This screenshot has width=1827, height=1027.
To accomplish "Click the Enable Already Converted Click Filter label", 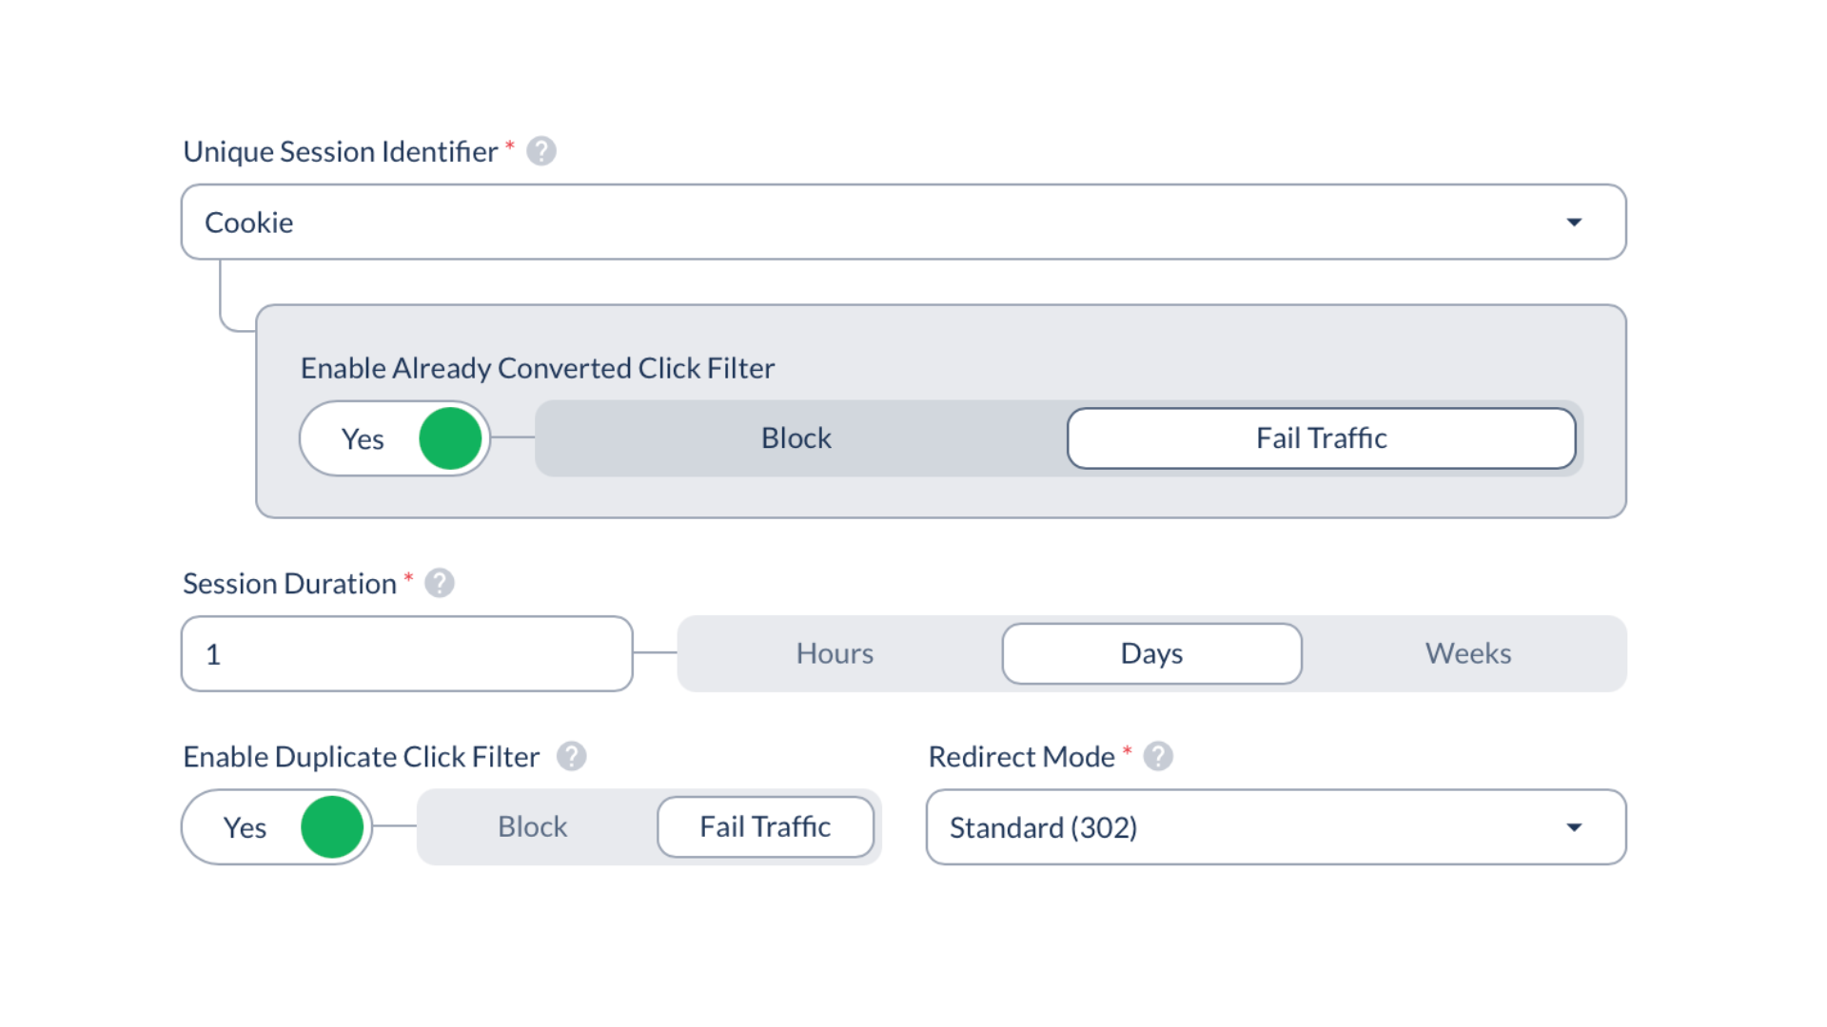I will (x=538, y=368).
